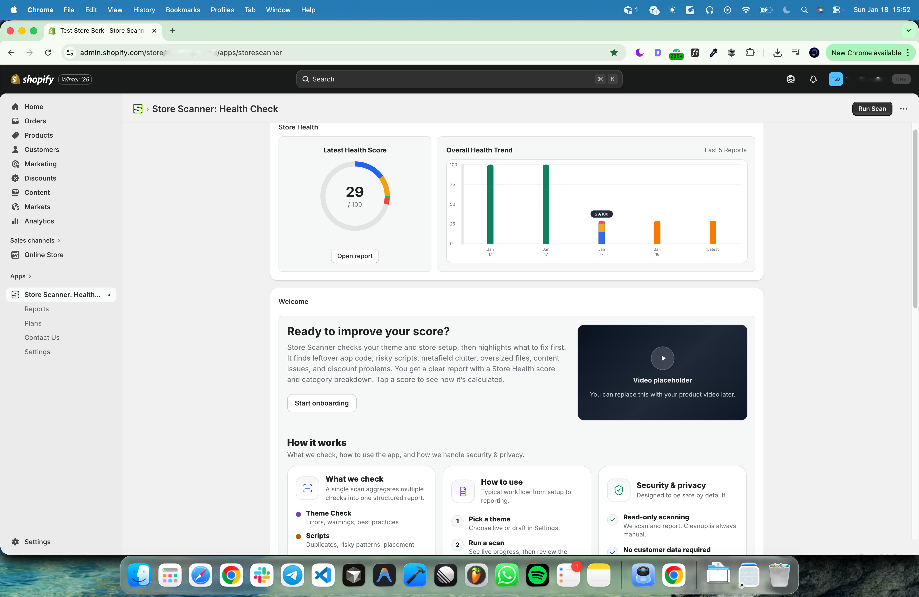Open the Discounts badge icon

point(16,178)
